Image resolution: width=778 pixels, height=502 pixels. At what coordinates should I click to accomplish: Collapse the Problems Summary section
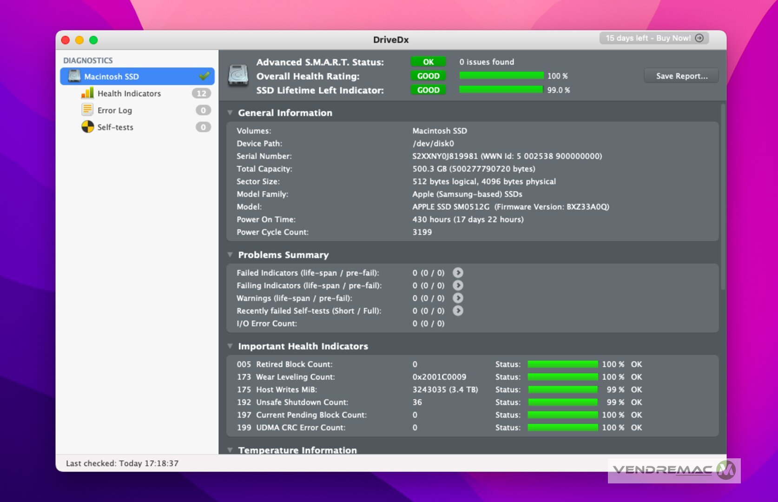(x=230, y=255)
